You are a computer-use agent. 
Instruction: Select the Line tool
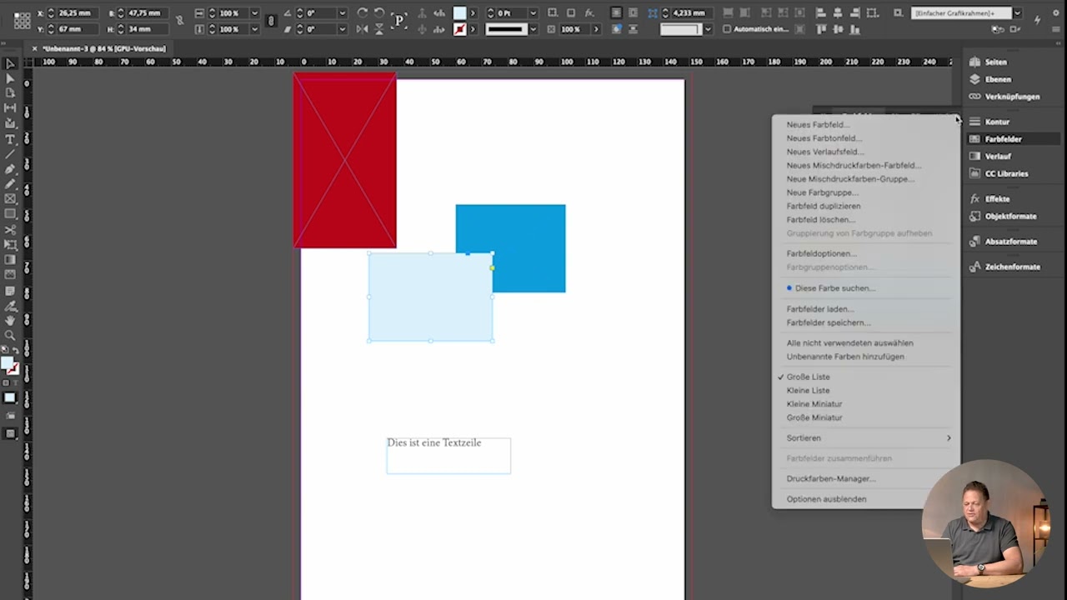coord(10,154)
